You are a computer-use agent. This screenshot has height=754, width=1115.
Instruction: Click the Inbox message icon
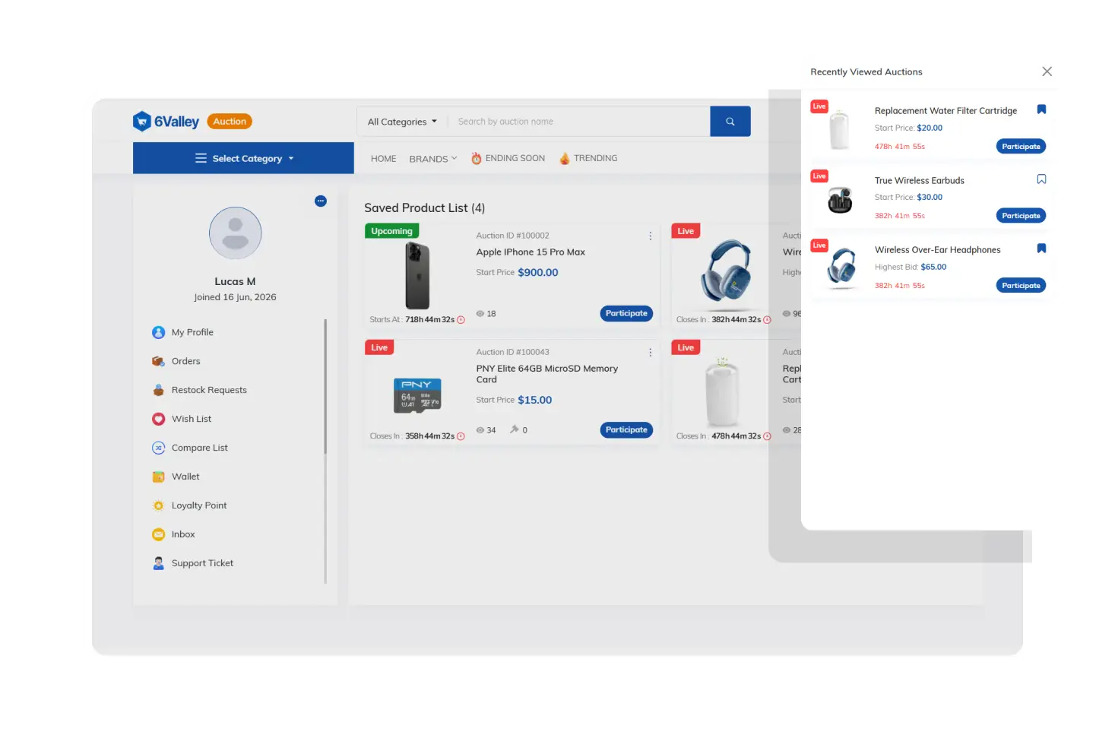tap(158, 534)
